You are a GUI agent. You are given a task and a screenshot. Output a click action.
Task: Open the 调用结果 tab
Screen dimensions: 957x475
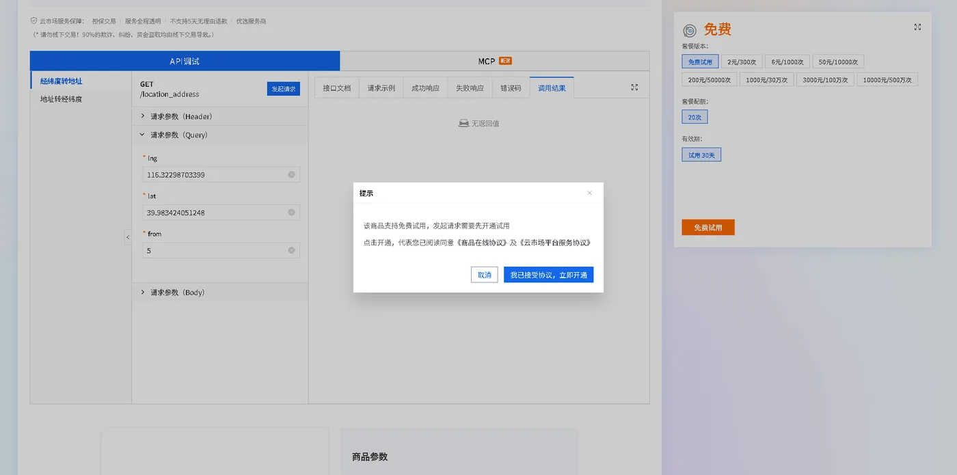click(552, 88)
